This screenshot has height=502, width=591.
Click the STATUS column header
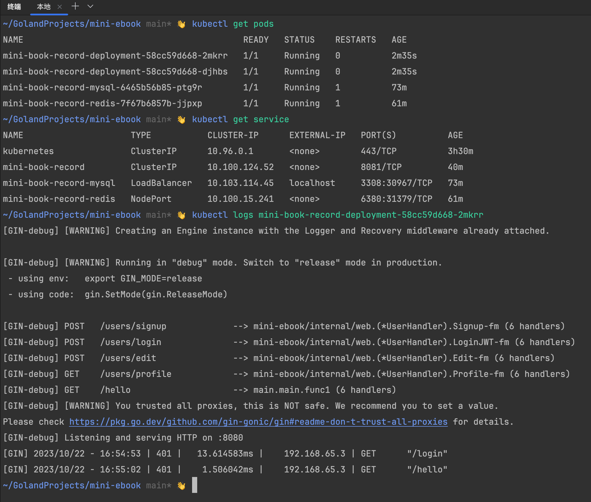click(x=299, y=40)
